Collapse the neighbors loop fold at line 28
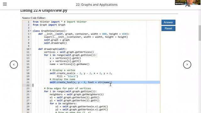 (x=31, y=103)
